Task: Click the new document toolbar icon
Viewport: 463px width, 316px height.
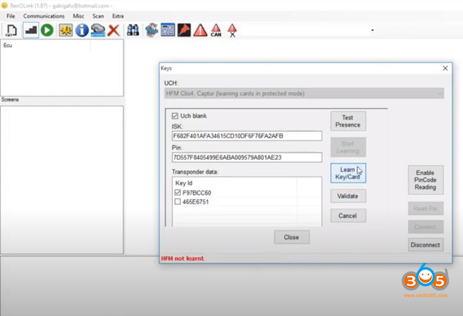Action: point(12,30)
